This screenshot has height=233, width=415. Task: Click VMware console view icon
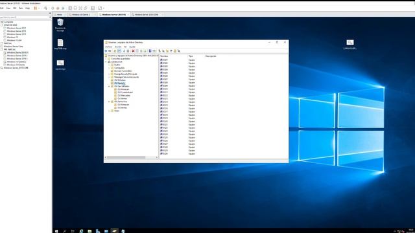click(93, 8)
